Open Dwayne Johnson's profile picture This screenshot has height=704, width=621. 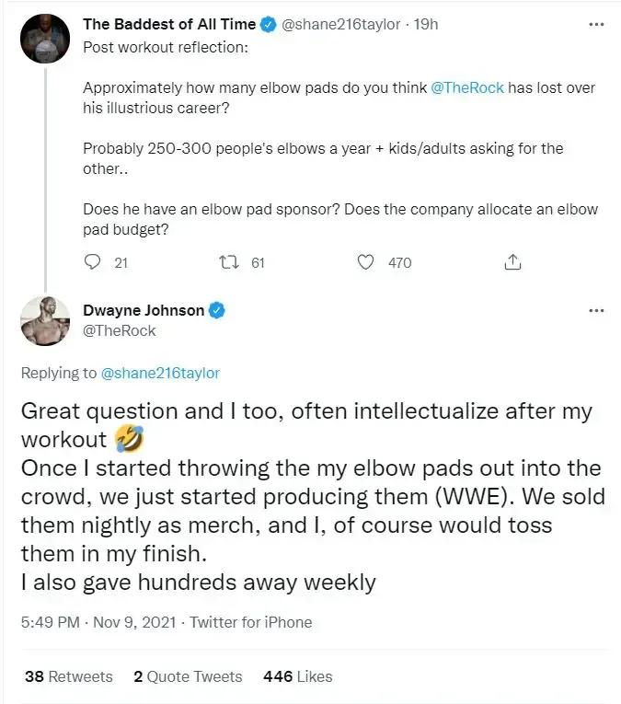pyautogui.click(x=46, y=321)
